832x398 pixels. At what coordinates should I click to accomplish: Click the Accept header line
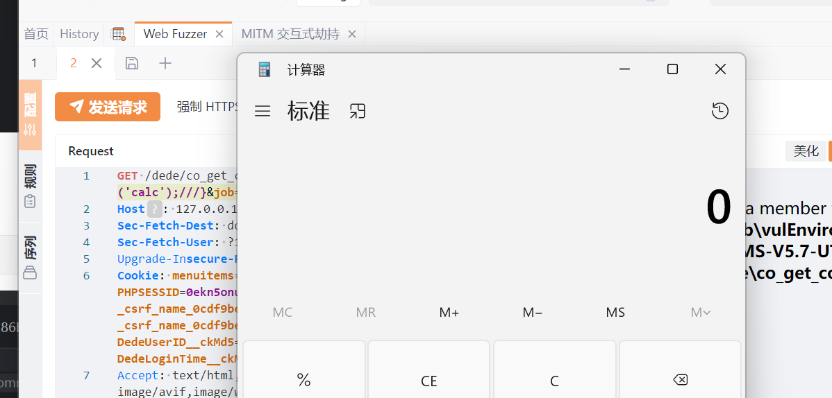[176, 375]
